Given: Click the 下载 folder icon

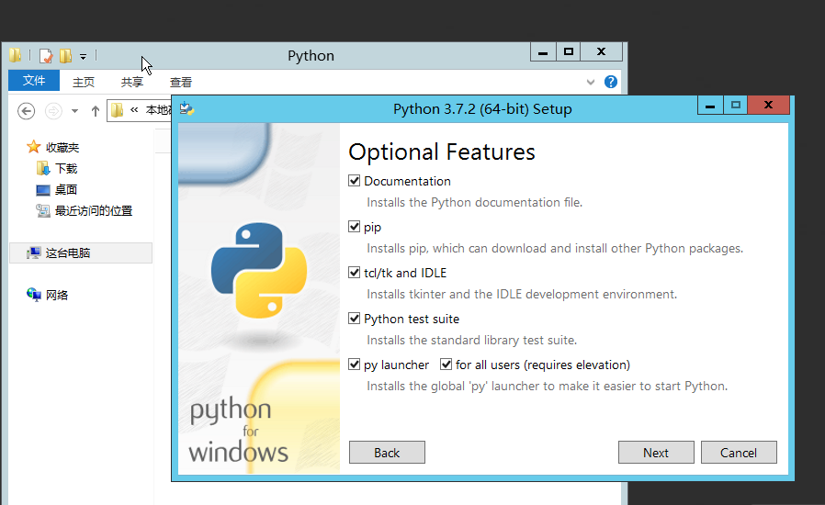Looking at the screenshot, I should pos(43,168).
